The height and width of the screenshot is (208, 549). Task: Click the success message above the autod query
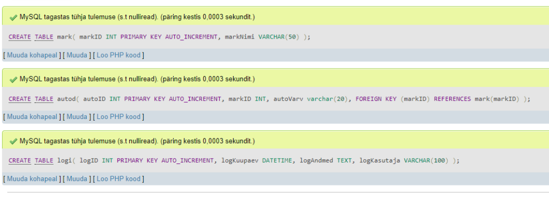(137, 79)
